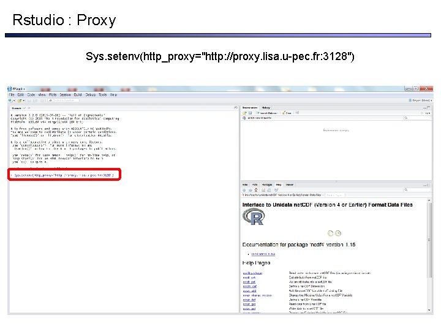Click the R logo in help page
441x331 pixels.
(x=254, y=216)
